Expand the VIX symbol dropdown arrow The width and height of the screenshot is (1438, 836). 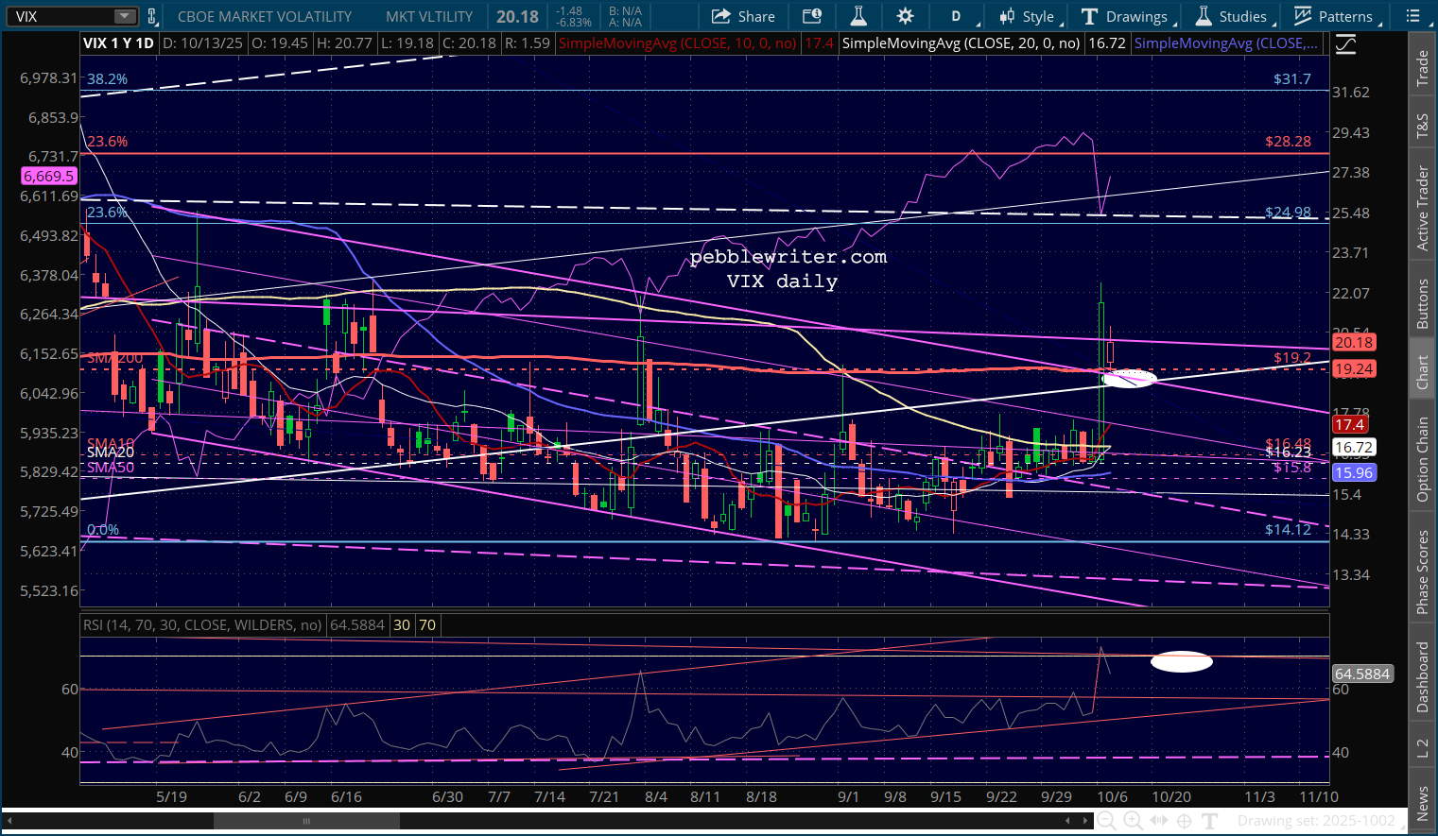click(125, 16)
